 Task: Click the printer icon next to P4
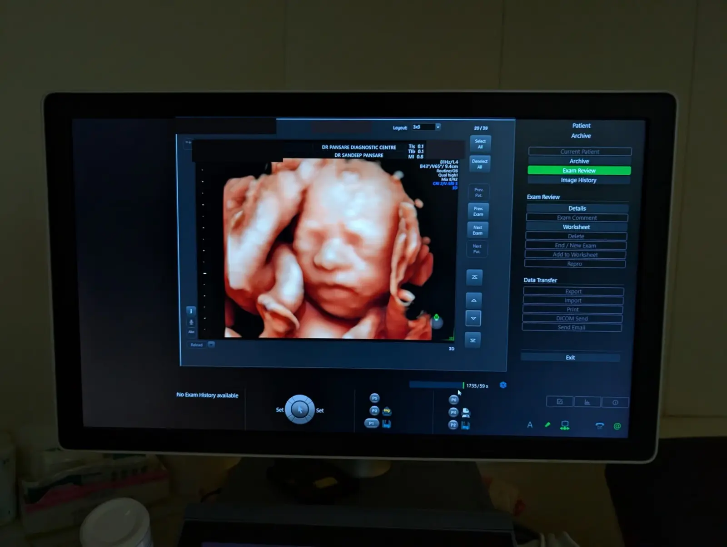coord(466,413)
